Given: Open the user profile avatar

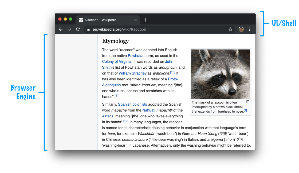Looking at the screenshot, I should click(x=241, y=29).
